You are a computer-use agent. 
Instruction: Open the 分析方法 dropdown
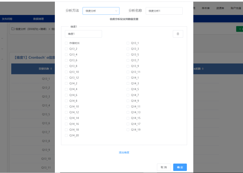pos(101,11)
